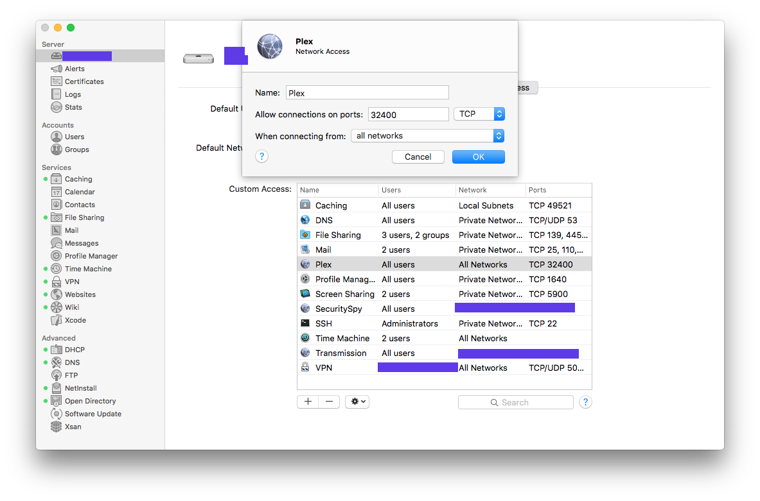Open help next to the Search field
Viewport: 760px width, 501px height.
pyautogui.click(x=585, y=402)
